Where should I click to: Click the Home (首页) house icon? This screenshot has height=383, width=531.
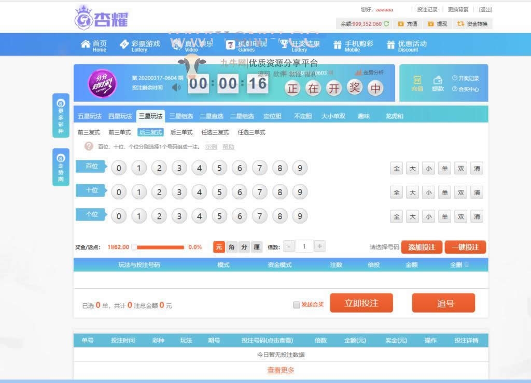[86, 45]
